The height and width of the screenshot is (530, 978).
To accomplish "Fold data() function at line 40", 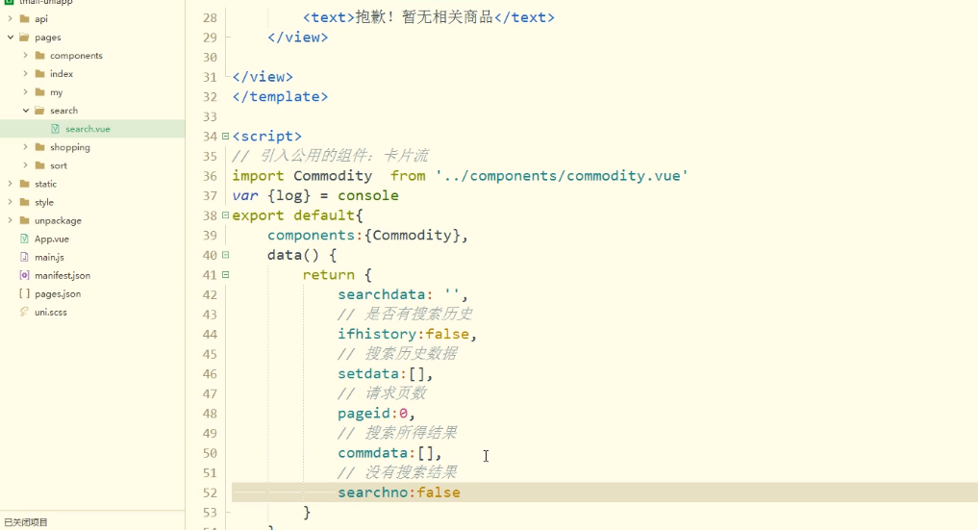I will click(x=225, y=255).
